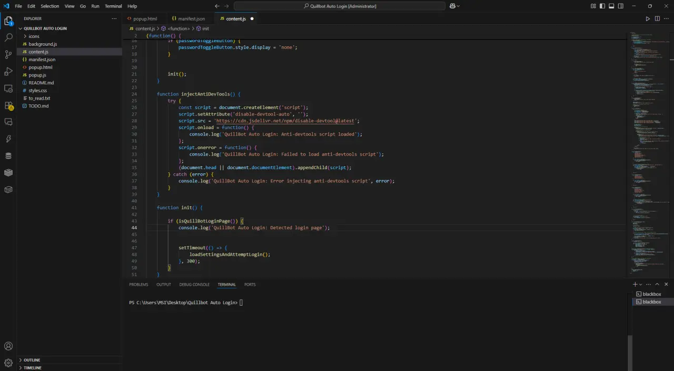Screen dimensions: 674x371
Task: Switch to the PORTS panel tab
Action: 250,284
